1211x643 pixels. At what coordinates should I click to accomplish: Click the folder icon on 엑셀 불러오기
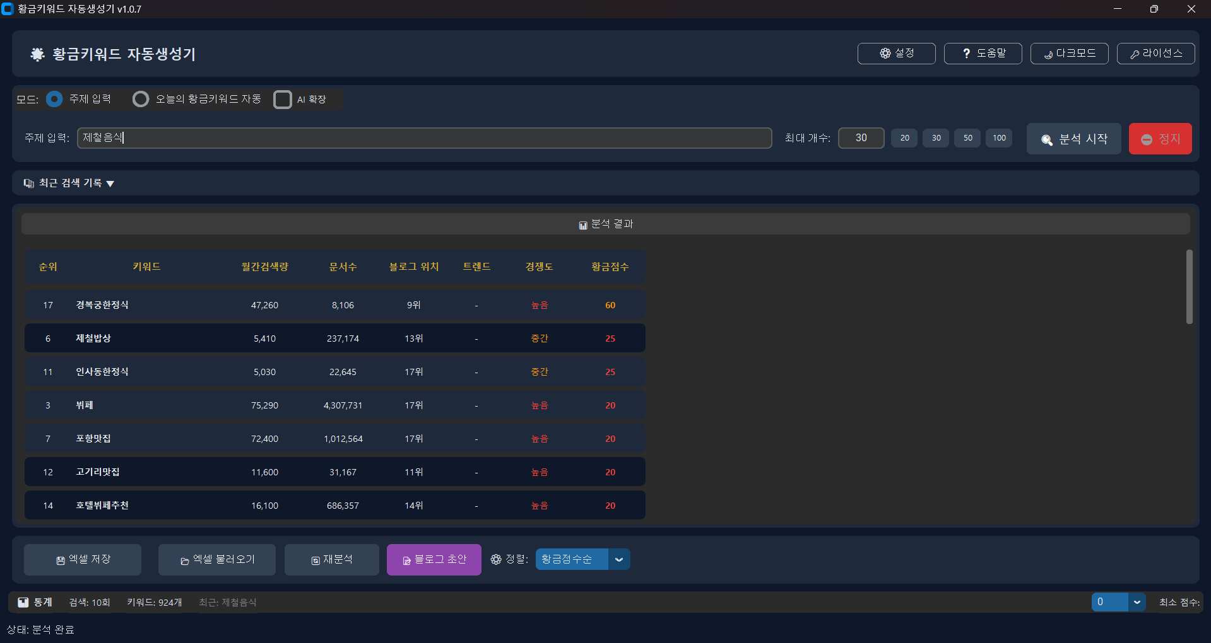coord(185,561)
